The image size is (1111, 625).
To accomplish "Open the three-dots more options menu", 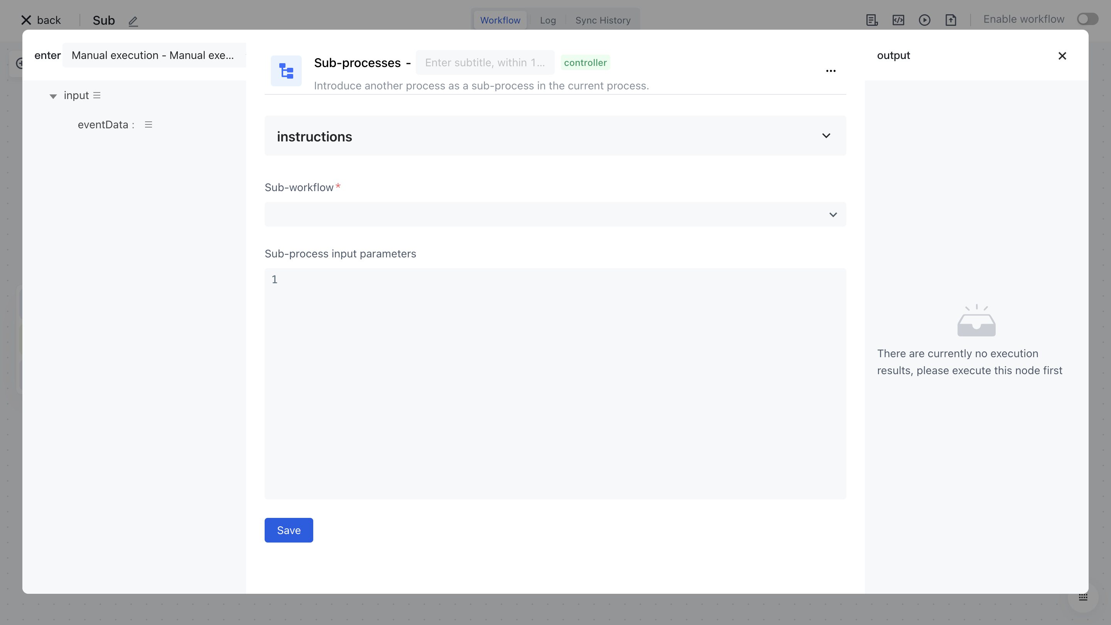I will coord(831,71).
